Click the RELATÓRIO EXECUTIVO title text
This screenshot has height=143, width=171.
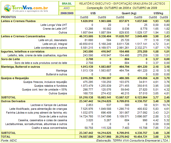pos(122,4)
